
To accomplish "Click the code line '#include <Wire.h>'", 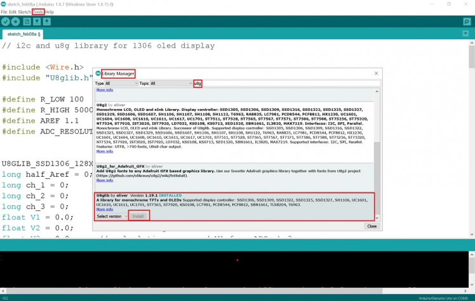I will 43,67.
